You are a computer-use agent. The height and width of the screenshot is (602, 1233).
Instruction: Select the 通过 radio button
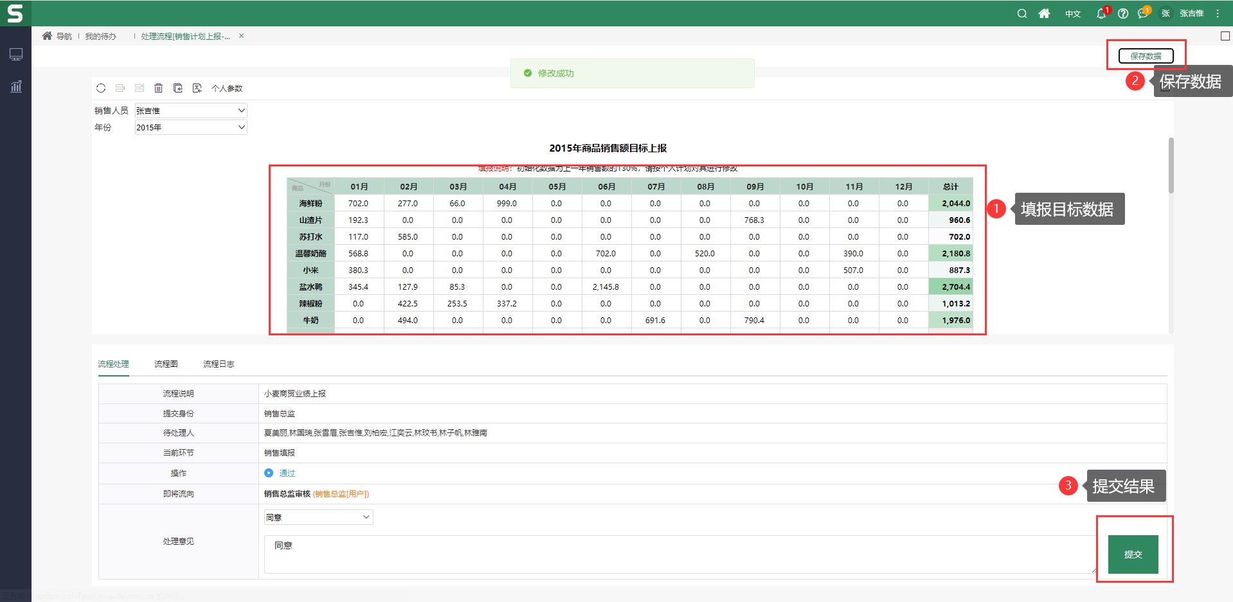click(x=269, y=473)
